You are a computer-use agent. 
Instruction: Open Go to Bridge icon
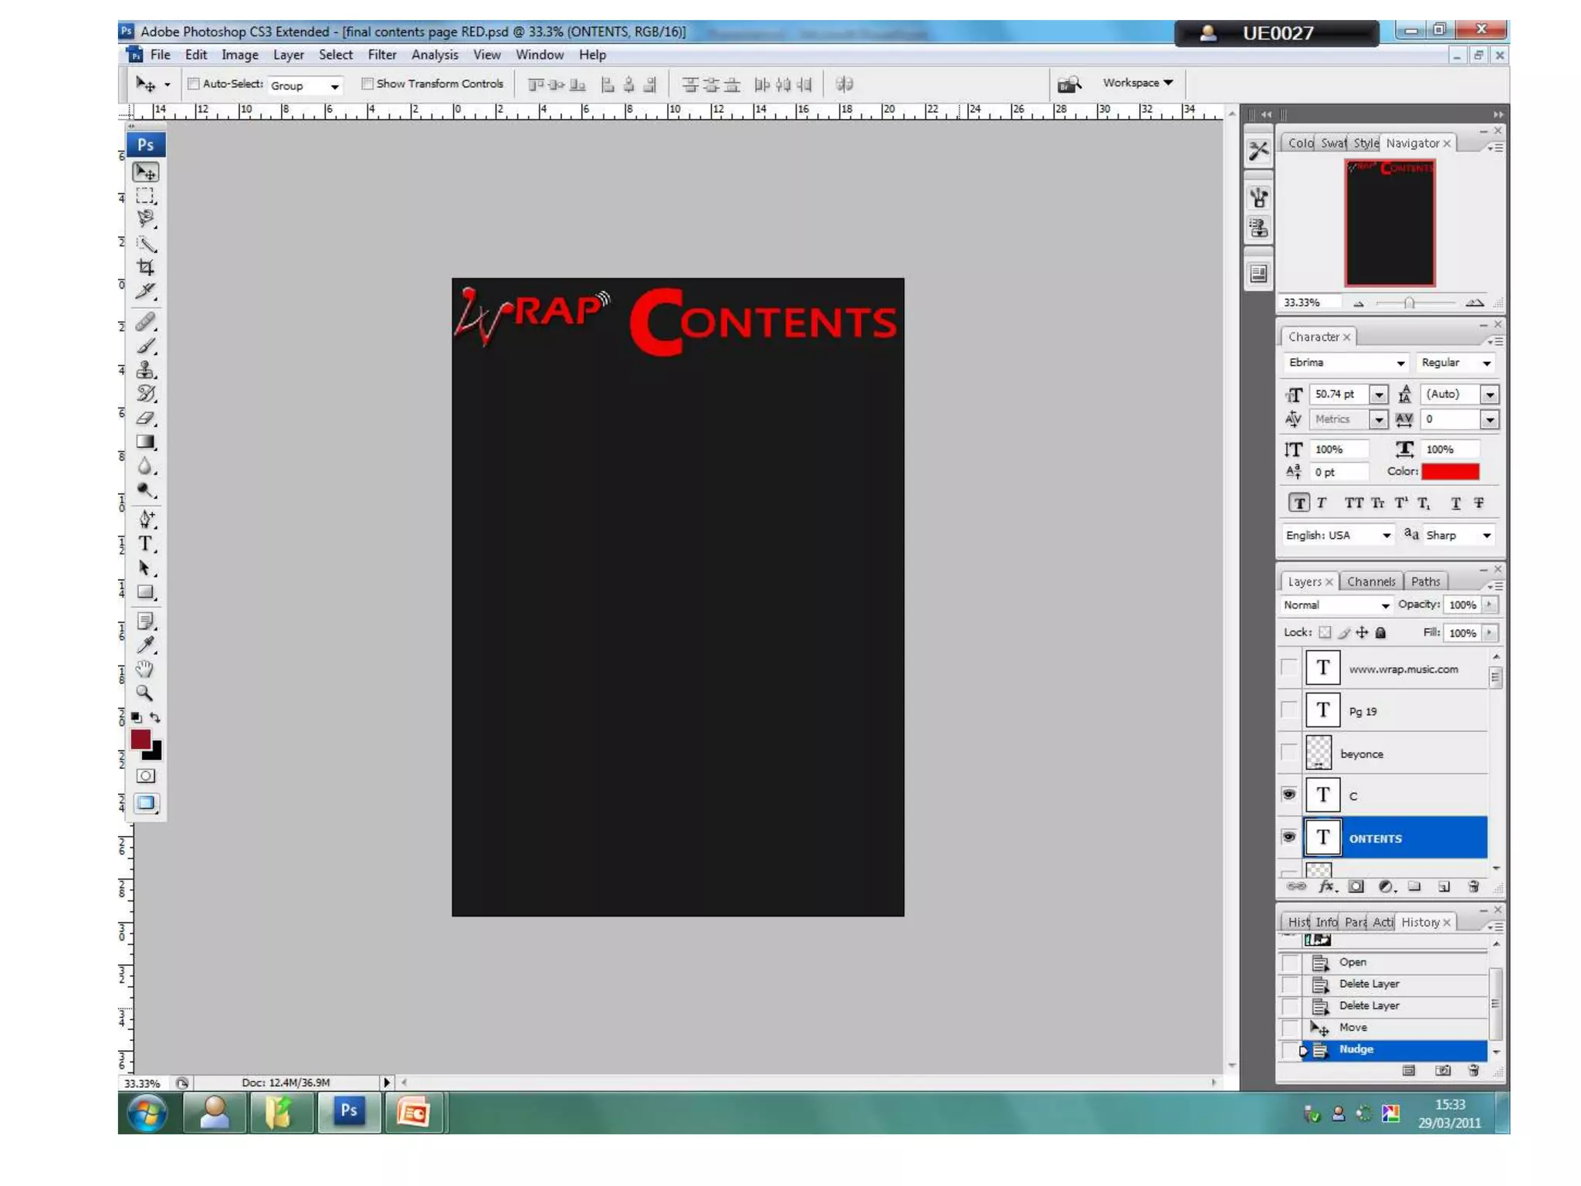(x=1069, y=84)
